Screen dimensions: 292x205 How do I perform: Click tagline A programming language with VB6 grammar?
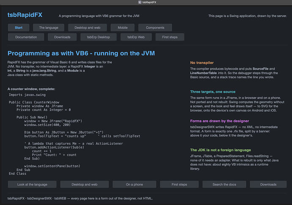(99, 16)
